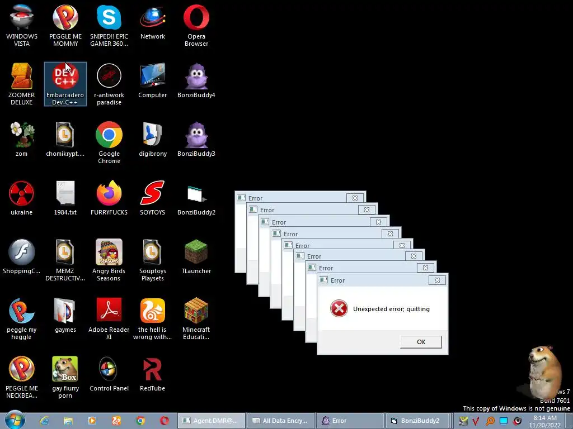Image resolution: width=573 pixels, height=429 pixels.
Task: Select the Firefox icon labeled FURRYFUCKS
Action: point(109,198)
